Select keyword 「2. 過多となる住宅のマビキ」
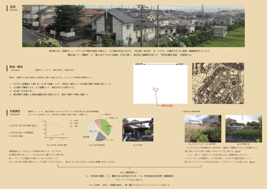This screenshot has width=267, height=189. pos(122,176)
